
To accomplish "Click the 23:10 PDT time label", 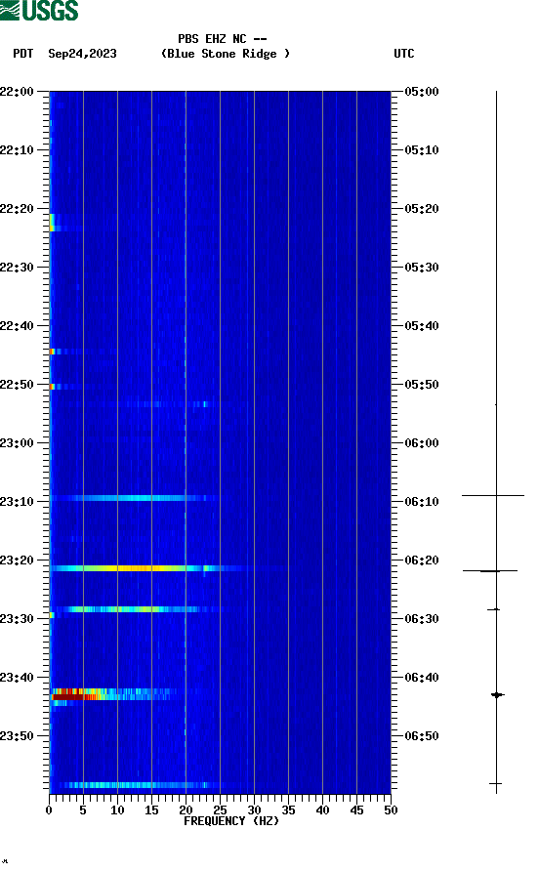I will coord(17,502).
